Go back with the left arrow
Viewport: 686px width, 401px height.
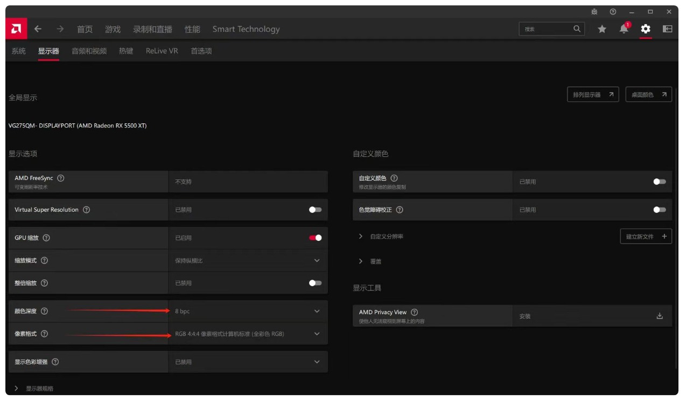pyautogui.click(x=38, y=29)
